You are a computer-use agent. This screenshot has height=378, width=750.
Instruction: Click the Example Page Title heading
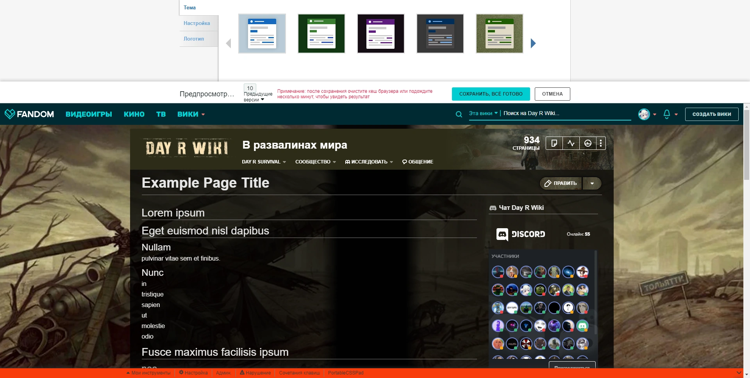(x=205, y=183)
